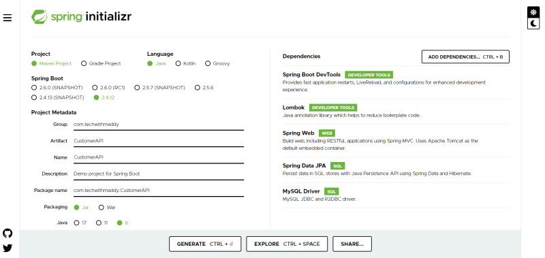
Task: Choose Groovy as the language
Action: tap(217, 63)
